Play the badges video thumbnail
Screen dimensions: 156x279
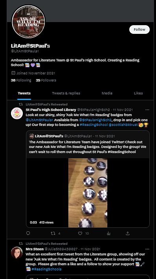click(x=88, y=193)
